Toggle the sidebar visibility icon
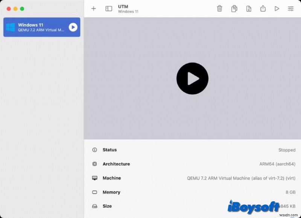 click(109, 8)
